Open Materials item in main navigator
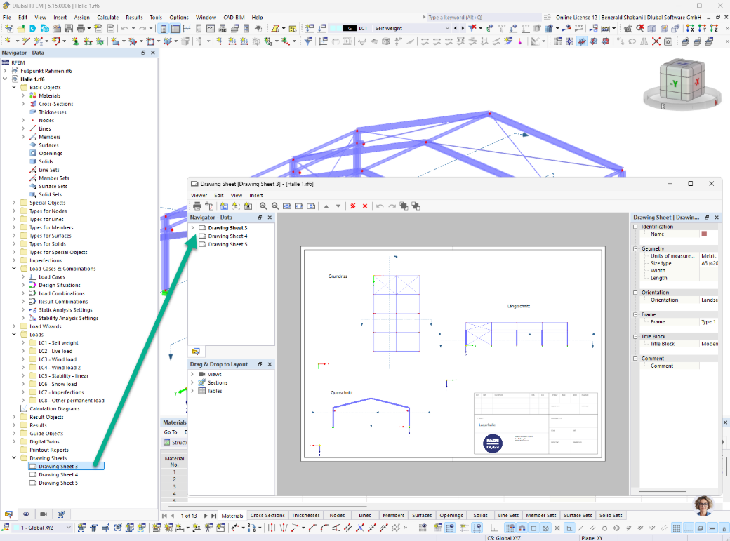730x541 pixels. pos(49,95)
